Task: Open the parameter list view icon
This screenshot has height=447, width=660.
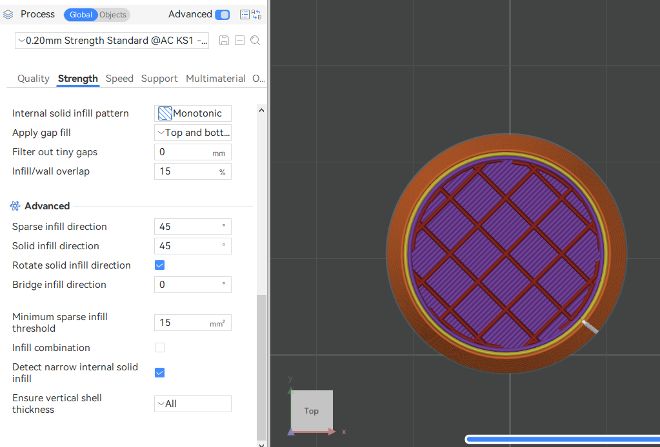Action: (245, 15)
